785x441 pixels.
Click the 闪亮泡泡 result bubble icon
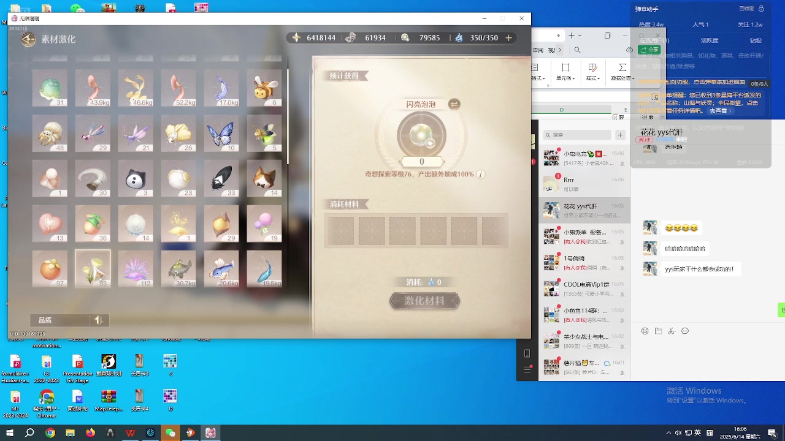point(421,135)
